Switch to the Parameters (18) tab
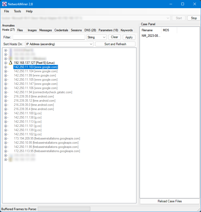 point(108,30)
